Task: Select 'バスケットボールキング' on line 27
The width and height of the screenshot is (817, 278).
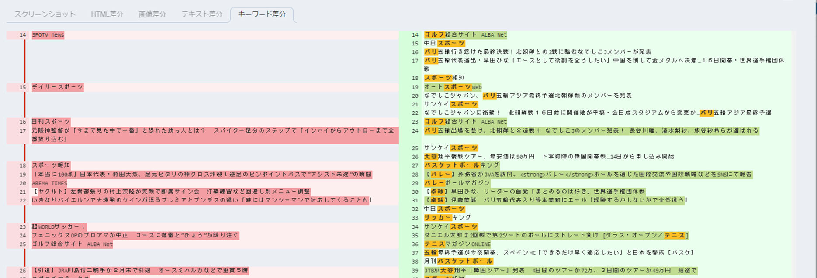Action: pyautogui.click(x=461, y=165)
